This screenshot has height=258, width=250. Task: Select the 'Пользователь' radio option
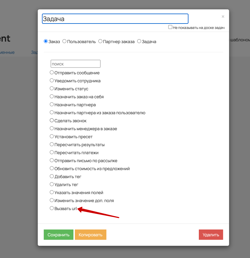(x=64, y=41)
